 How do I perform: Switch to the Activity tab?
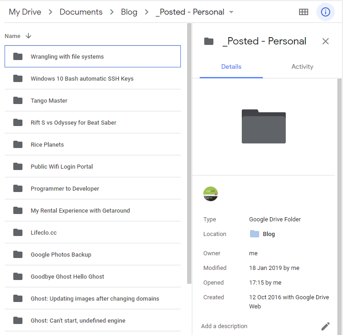(302, 66)
